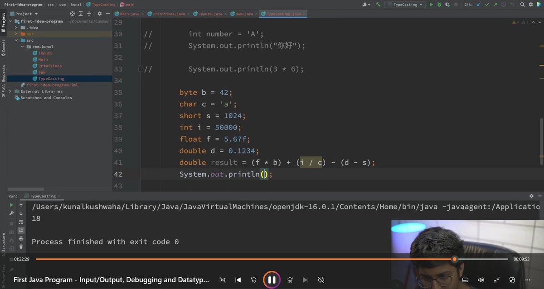Switch to mini player view
Image resolution: width=544 pixels, height=289 pixels.
click(512, 280)
